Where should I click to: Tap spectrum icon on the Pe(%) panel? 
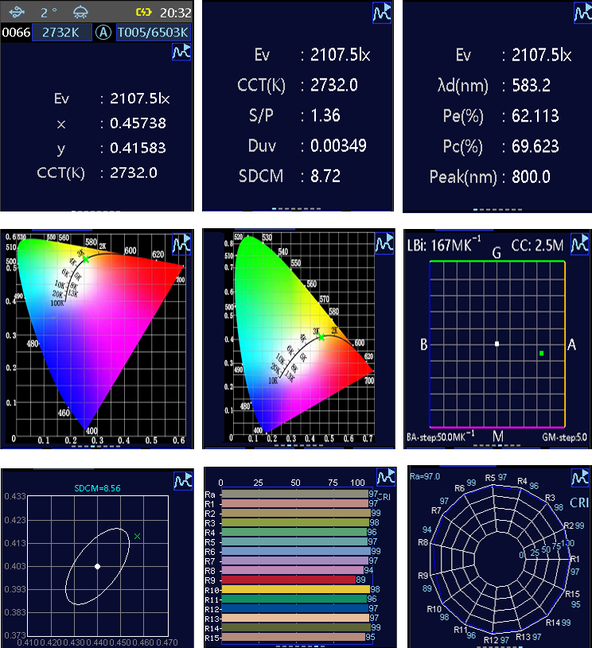coord(581,13)
